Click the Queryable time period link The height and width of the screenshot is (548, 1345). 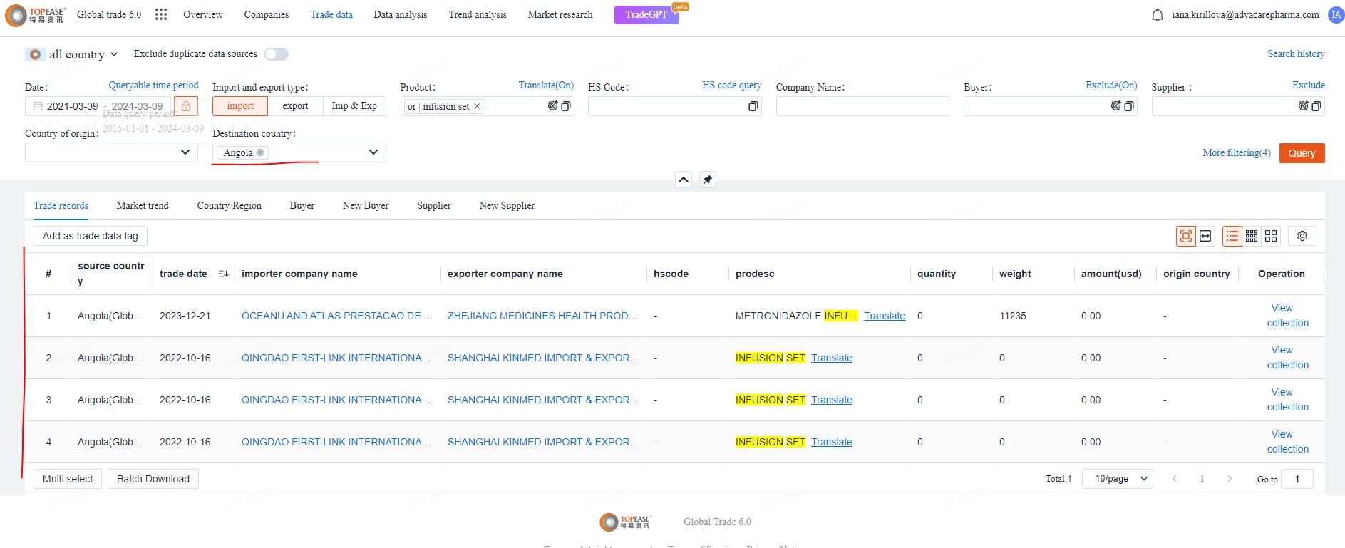(x=153, y=85)
